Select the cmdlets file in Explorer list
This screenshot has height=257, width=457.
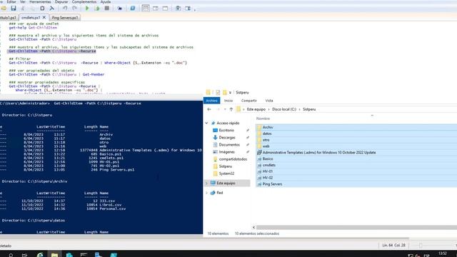268,165
